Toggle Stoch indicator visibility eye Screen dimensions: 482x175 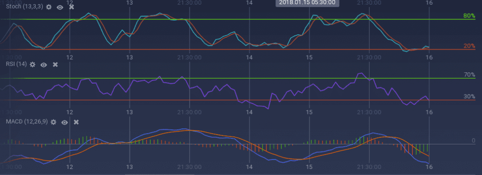(x=60, y=7)
